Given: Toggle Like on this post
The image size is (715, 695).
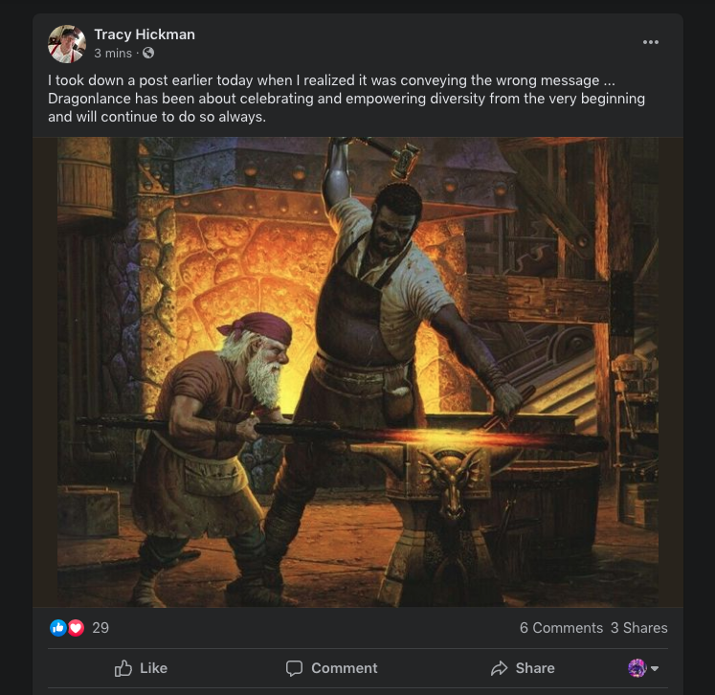Looking at the screenshot, I should point(141,668).
